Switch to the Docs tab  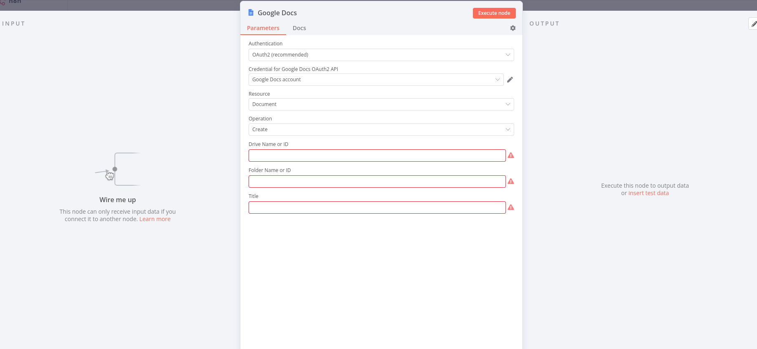click(x=299, y=28)
